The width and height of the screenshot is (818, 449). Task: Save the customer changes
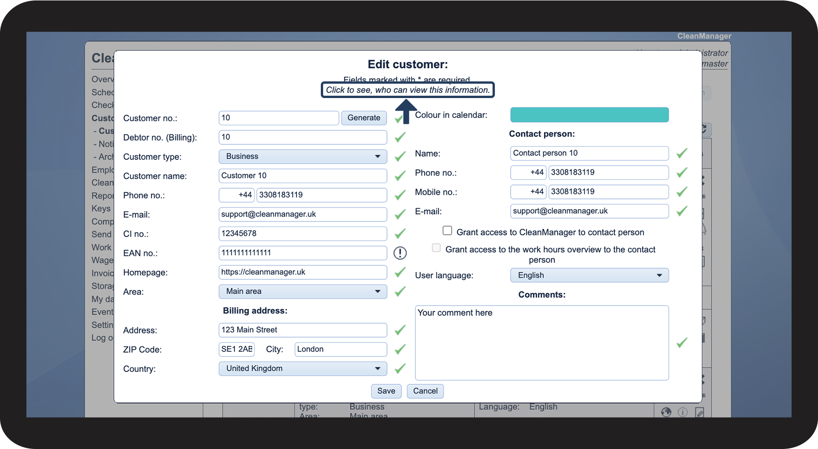pos(386,391)
